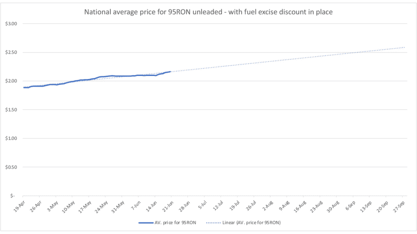The image size is (417, 234).
Task: Click the $1.50 value axis label
Action: (11, 109)
